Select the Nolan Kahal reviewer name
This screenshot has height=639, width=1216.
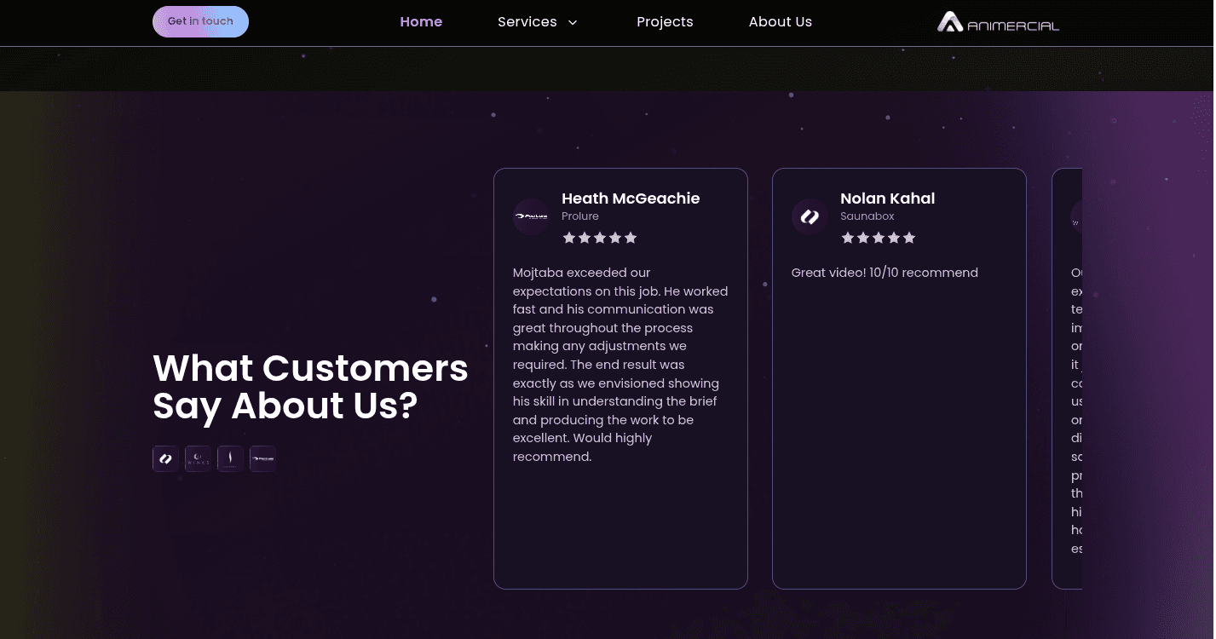(x=888, y=199)
